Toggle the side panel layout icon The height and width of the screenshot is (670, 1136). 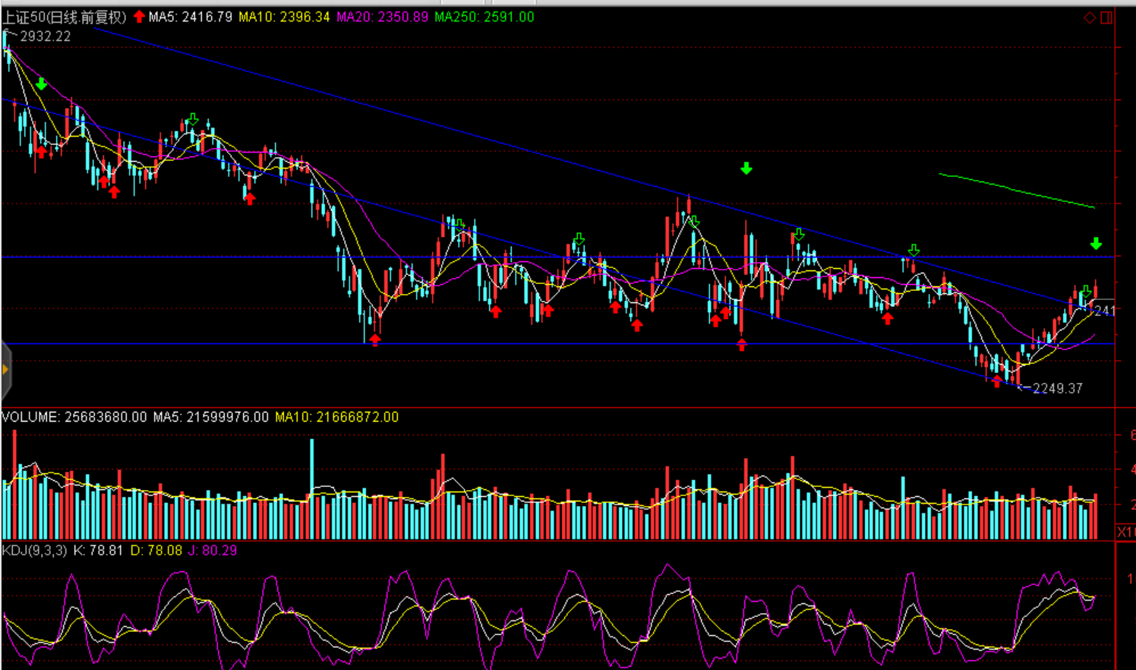pyautogui.click(x=1106, y=17)
